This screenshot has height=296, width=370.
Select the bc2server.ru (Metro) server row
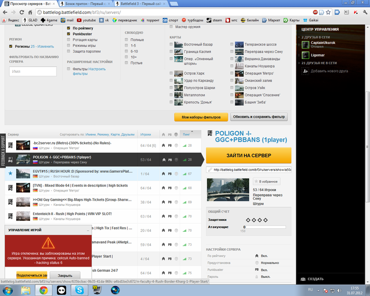(103, 146)
